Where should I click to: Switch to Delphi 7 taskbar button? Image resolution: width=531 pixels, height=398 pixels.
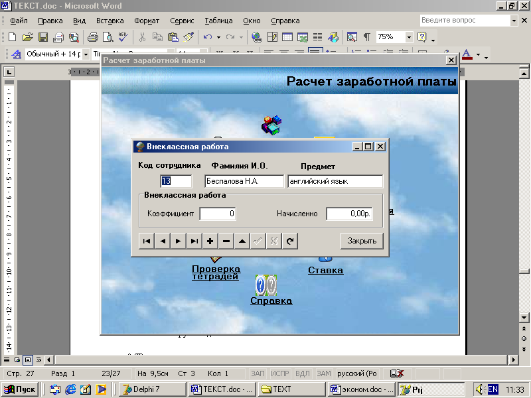pyautogui.click(x=153, y=389)
